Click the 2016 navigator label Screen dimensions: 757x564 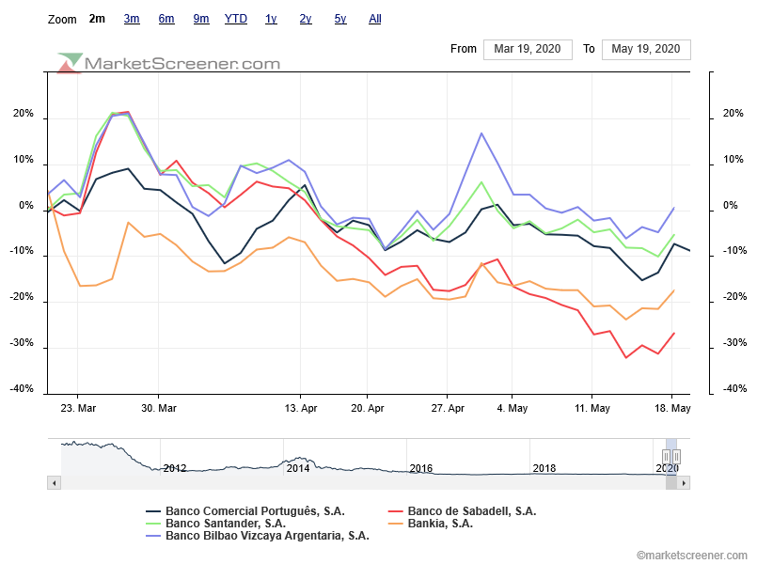coord(421,468)
